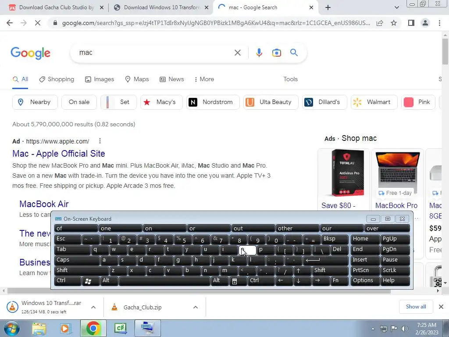Select the Maps results tab
This screenshot has height=337, width=449.
pos(137,79)
